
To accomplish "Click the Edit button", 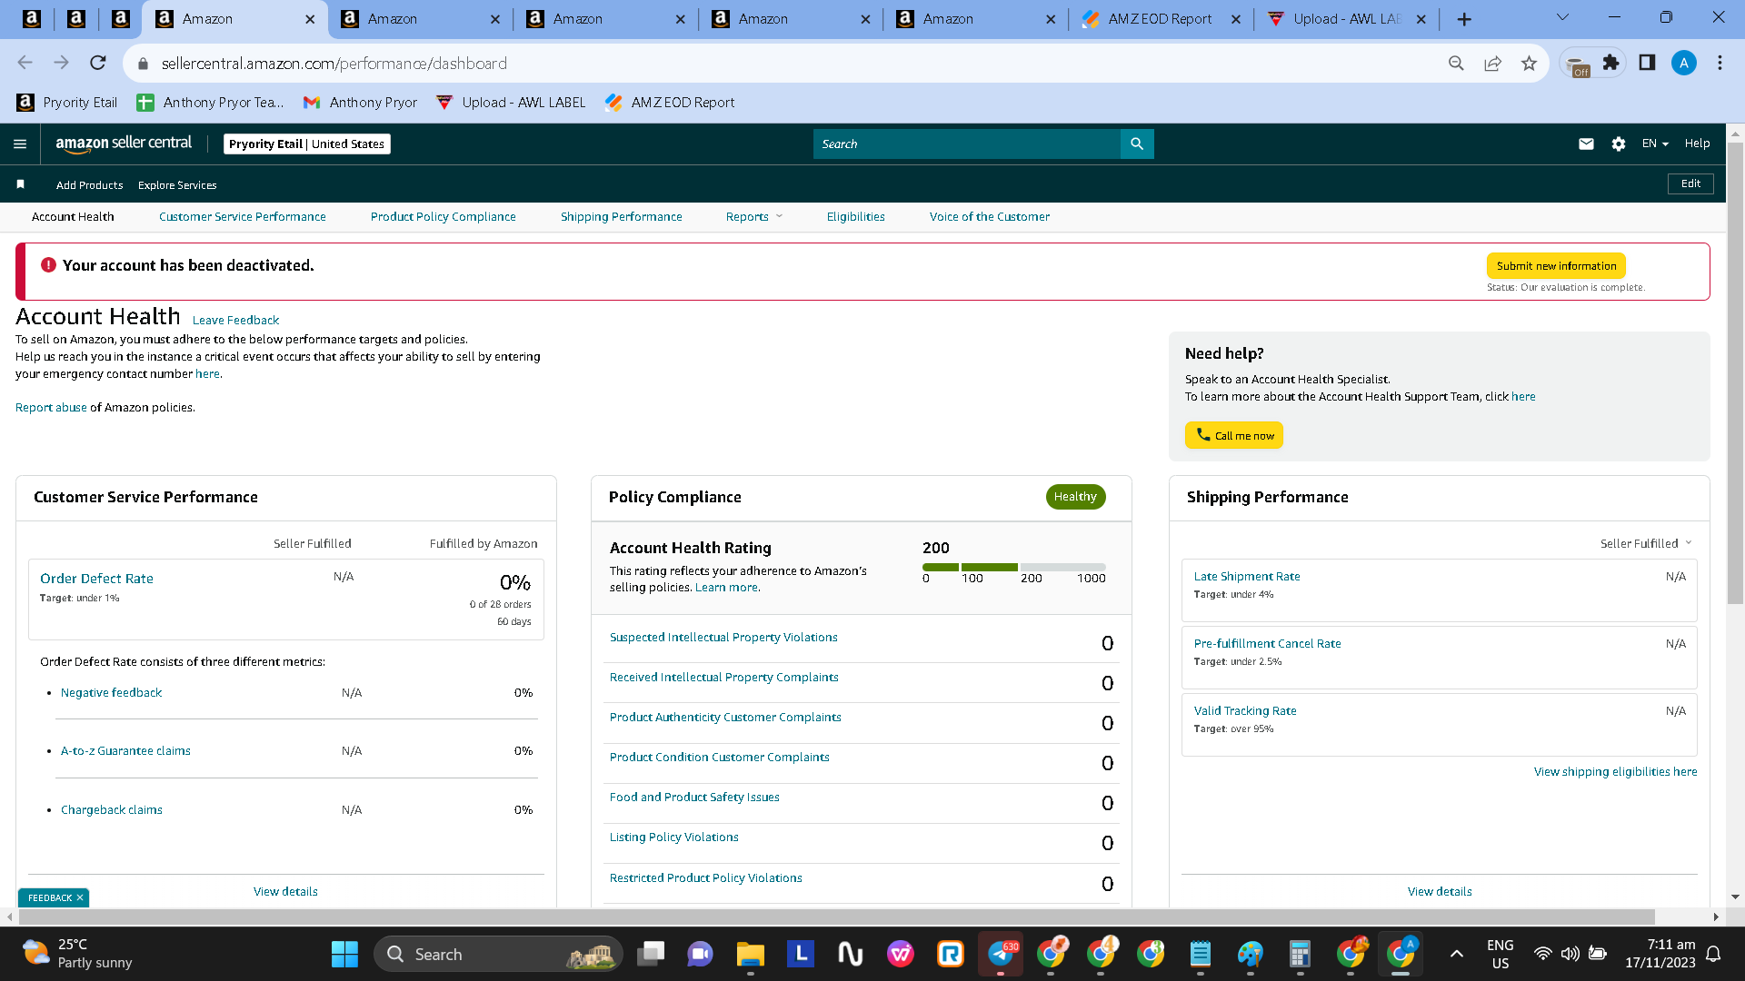I will click(1690, 183).
